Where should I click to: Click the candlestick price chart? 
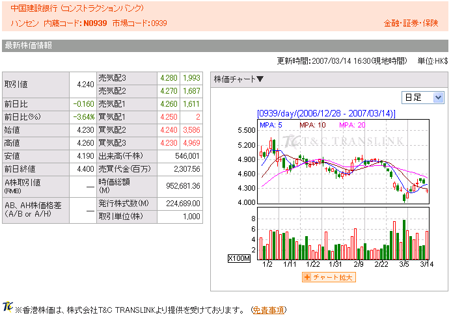[343, 161]
